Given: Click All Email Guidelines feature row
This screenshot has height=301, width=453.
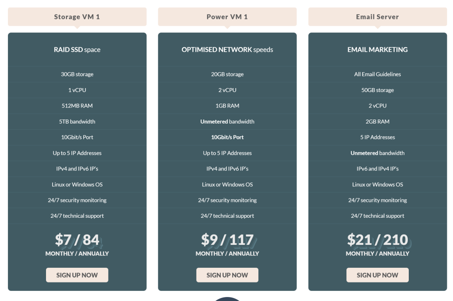Looking at the screenshot, I should [x=378, y=74].
